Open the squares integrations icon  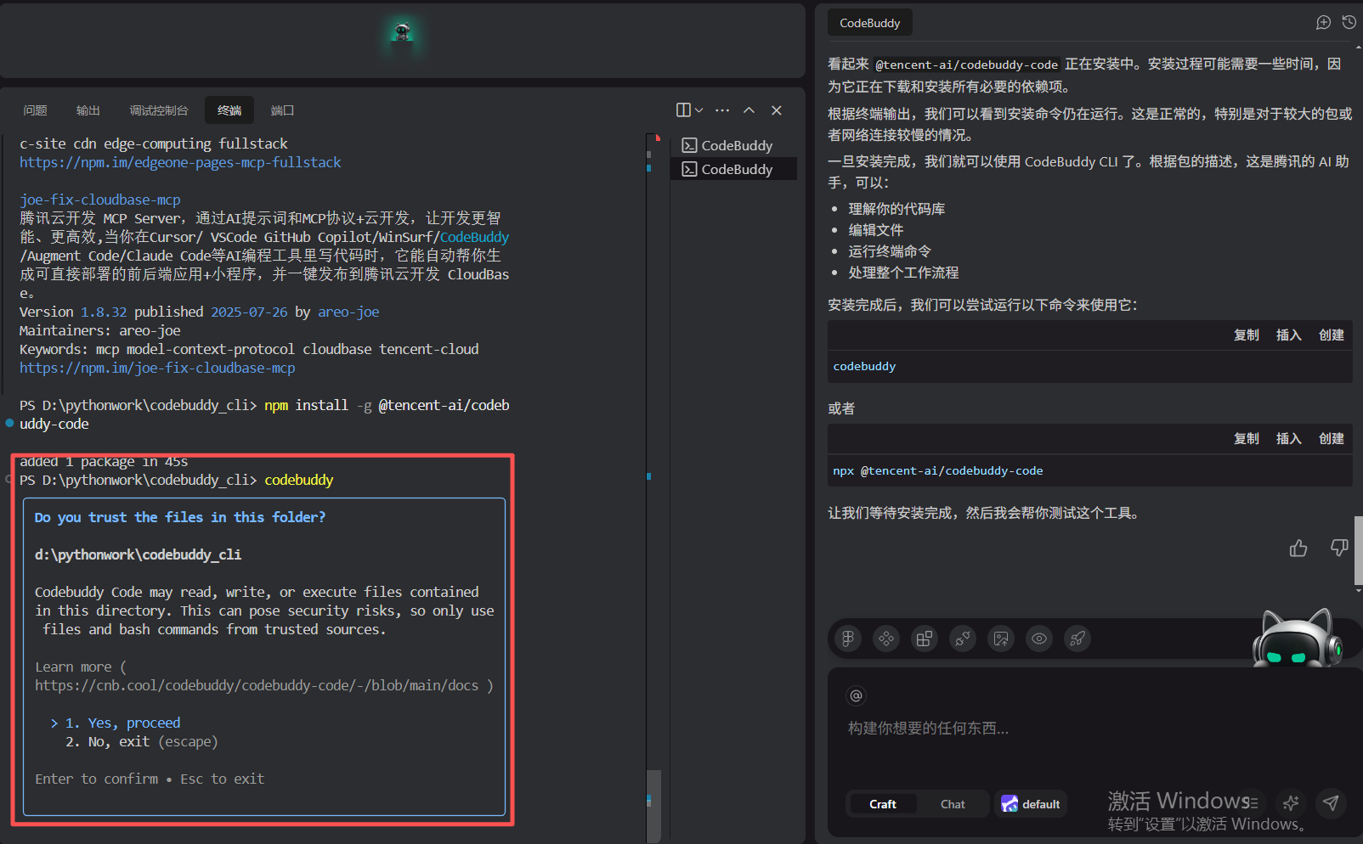(x=925, y=639)
